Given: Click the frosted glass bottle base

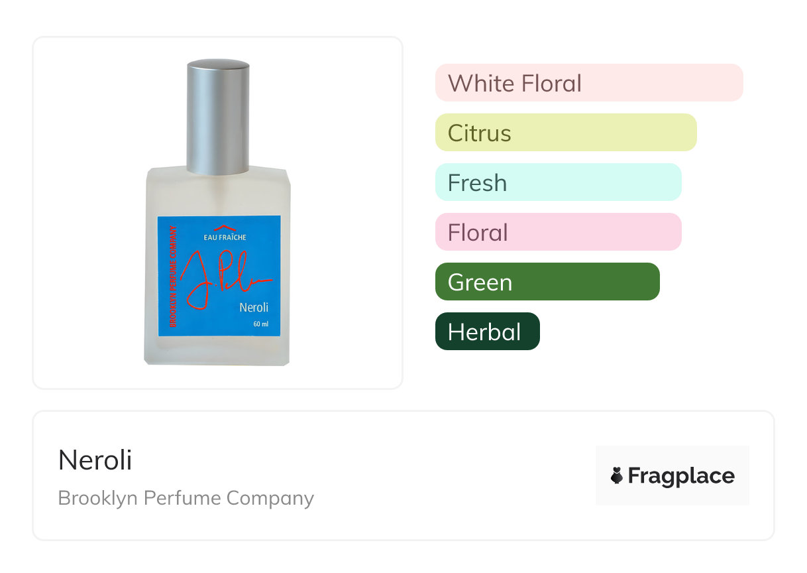Looking at the screenshot, I should click(217, 350).
